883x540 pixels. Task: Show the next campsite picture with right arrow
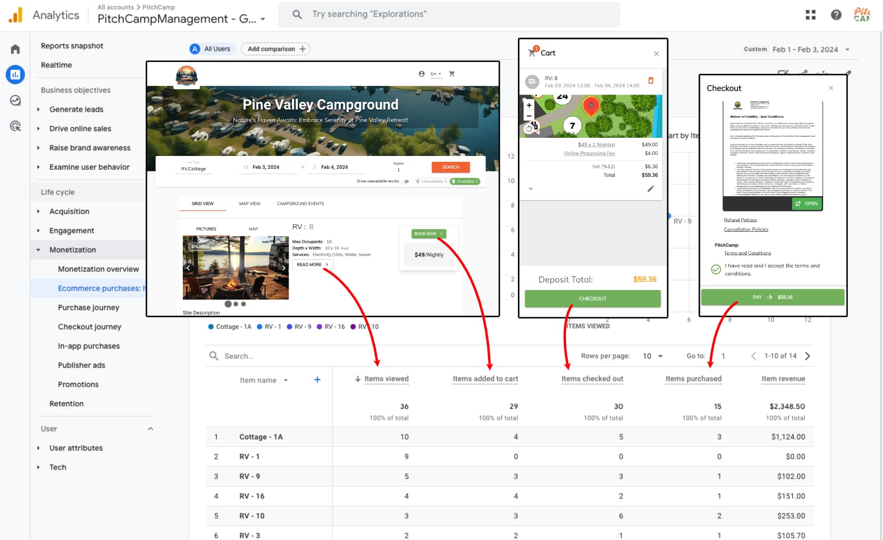tap(283, 268)
